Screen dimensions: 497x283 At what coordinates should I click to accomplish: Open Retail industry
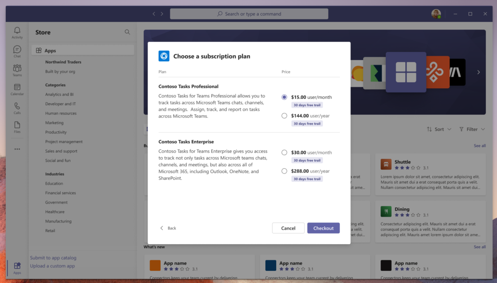(x=50, y=231)
